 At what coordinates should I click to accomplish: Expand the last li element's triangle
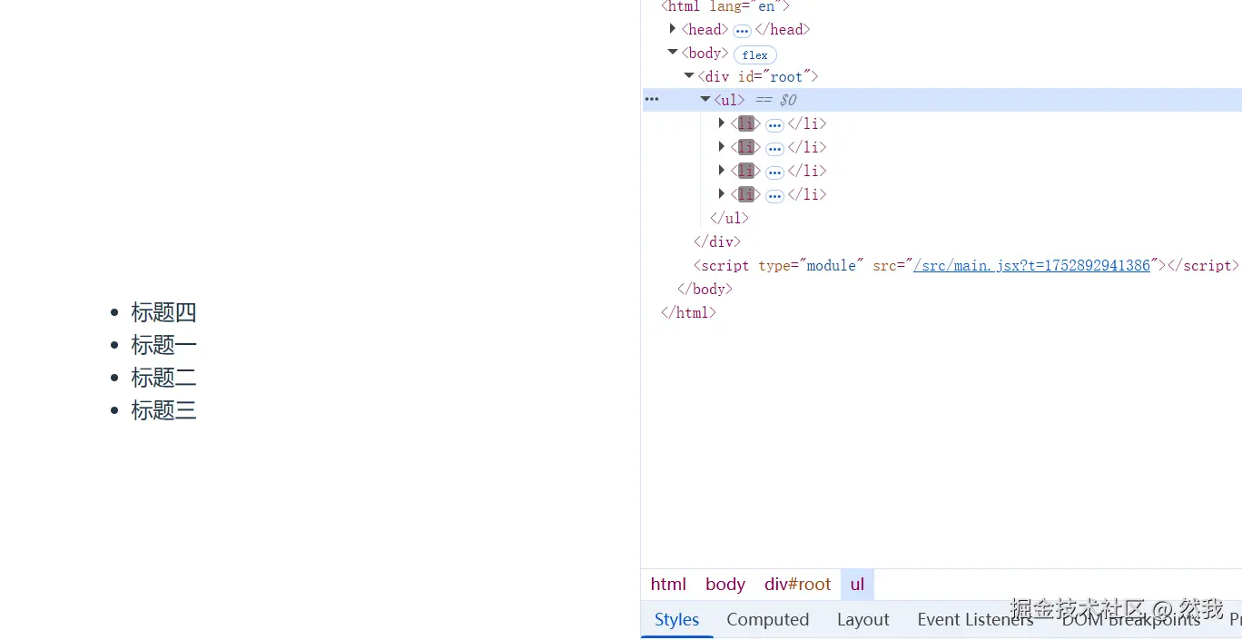click(x=722, y=194)
